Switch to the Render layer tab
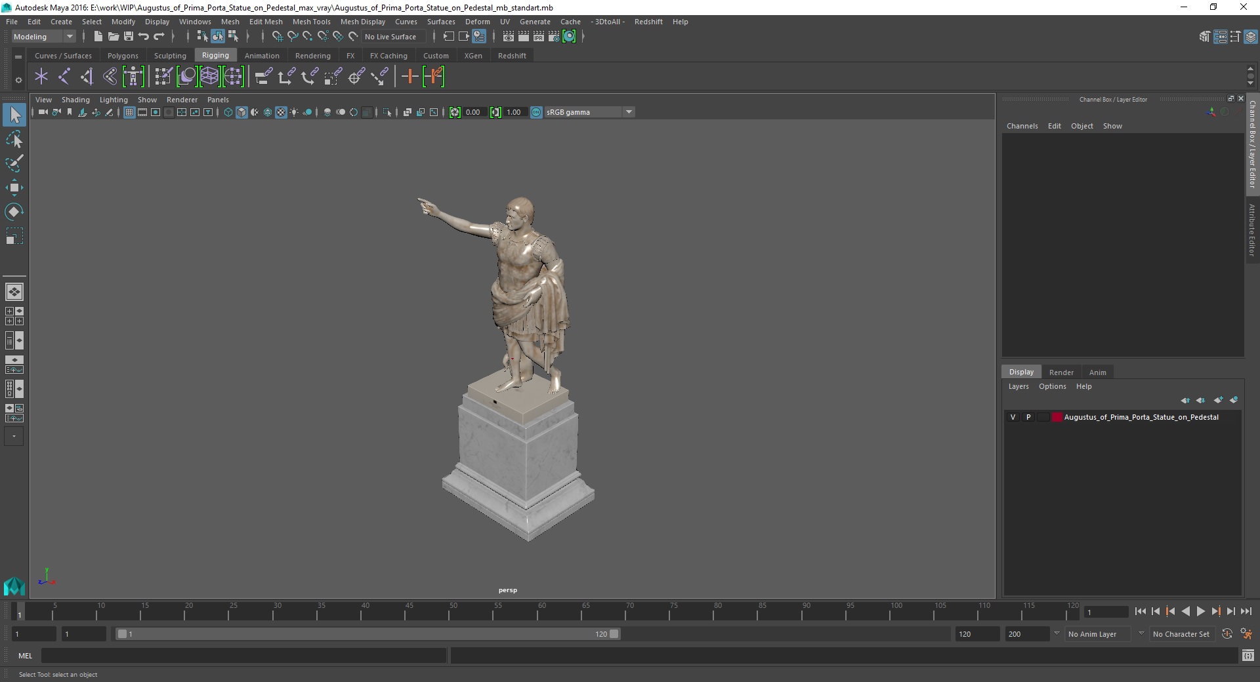 pyautogui.click(x=1061, y=372)
